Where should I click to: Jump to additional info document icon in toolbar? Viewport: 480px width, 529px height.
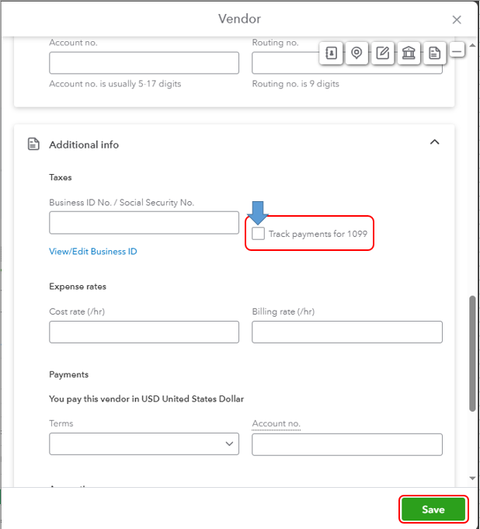(x=434, y=53)
